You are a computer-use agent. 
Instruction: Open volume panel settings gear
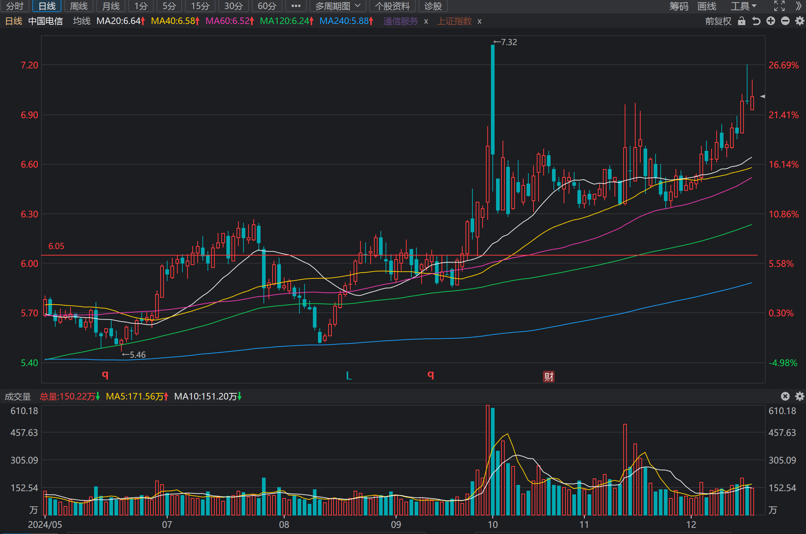800,396
